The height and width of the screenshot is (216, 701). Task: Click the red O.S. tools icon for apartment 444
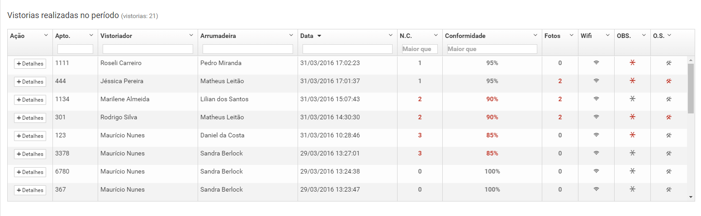(x=668, y=81)
